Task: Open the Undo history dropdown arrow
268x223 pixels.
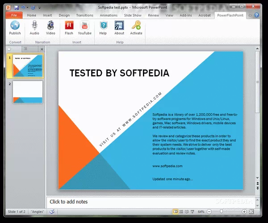Action: pos(27,8)
